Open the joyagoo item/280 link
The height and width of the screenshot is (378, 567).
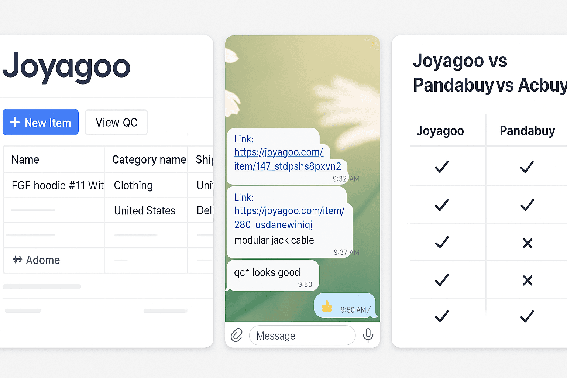289,218
